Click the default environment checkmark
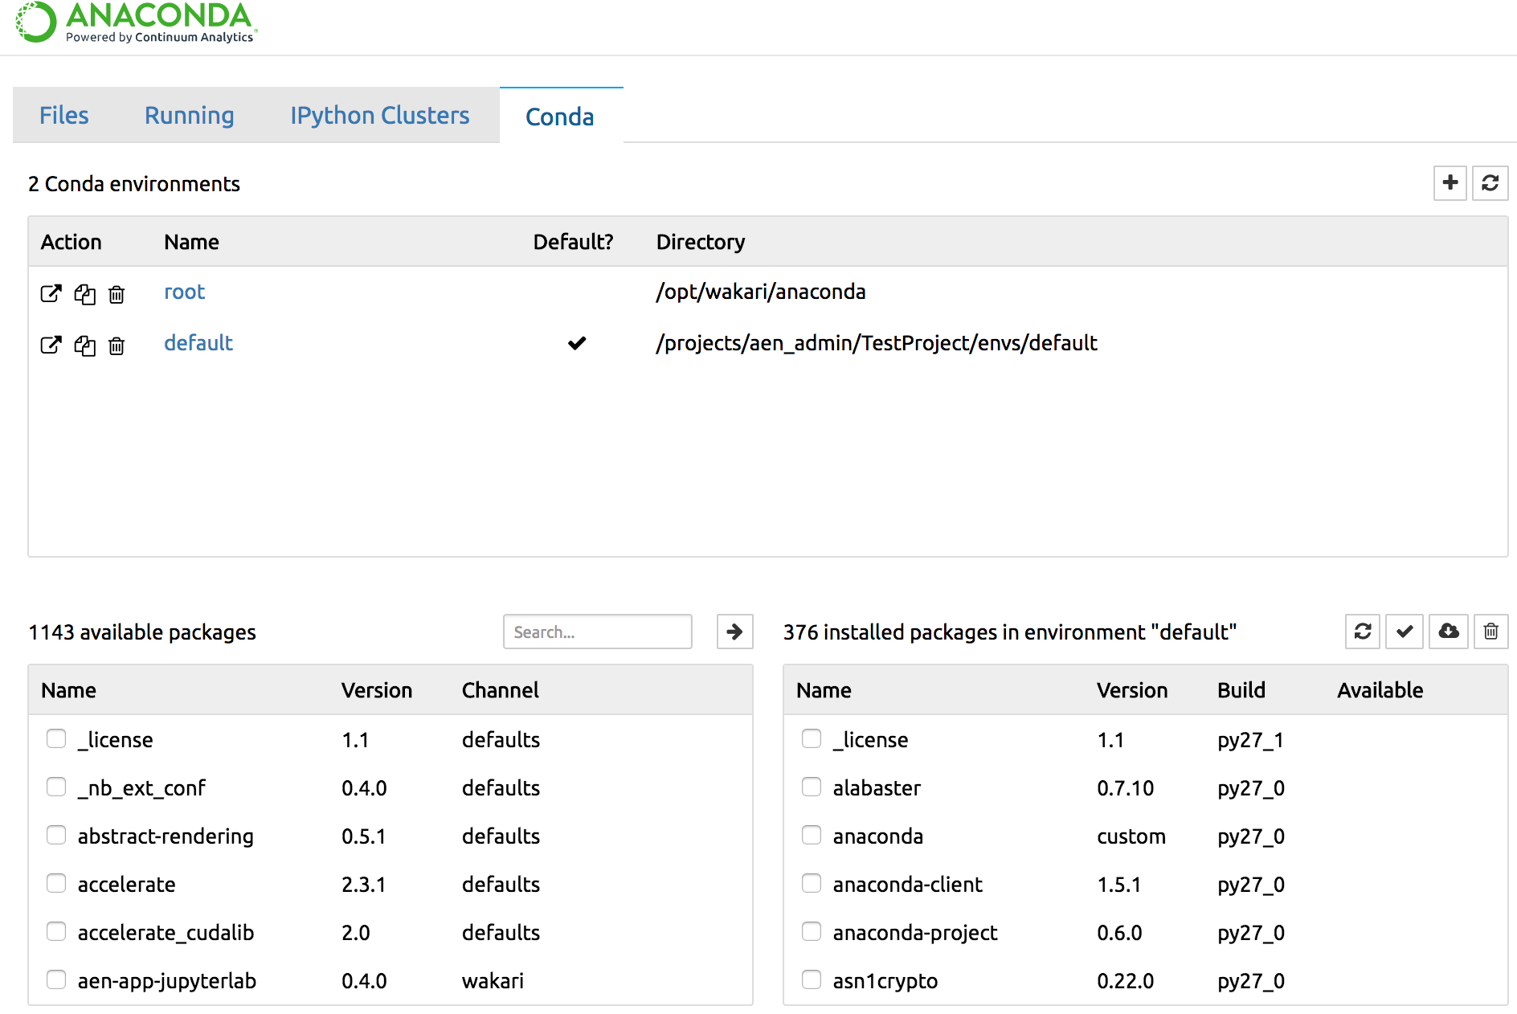Viewport: 1517px width, 1014px height. (x=577, y=343)
